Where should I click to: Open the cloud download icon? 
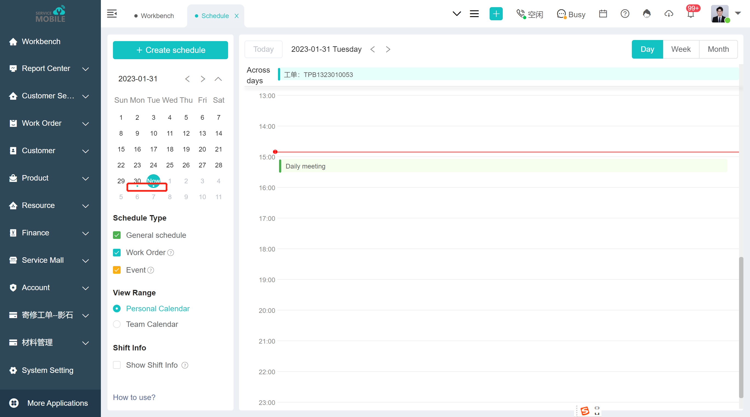pyautogui.click(x=669, y=14)
